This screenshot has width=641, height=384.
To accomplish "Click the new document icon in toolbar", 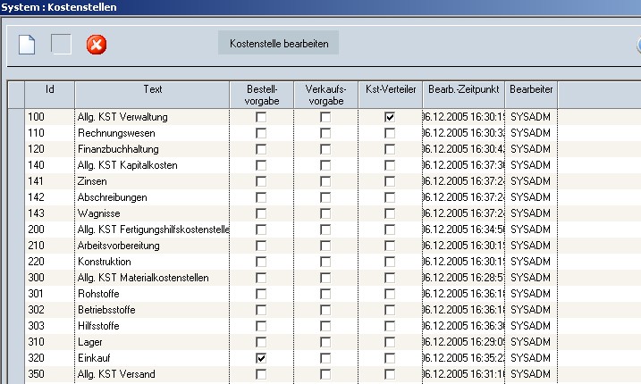I will click(27, 44).
